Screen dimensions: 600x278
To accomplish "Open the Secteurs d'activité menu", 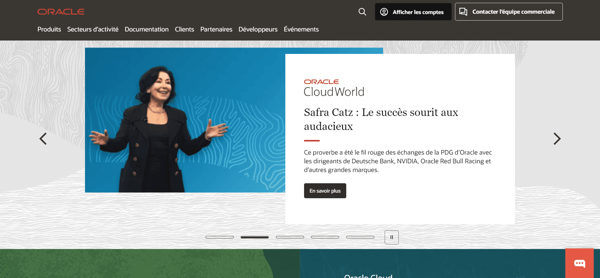I will [x=93, y=29].
